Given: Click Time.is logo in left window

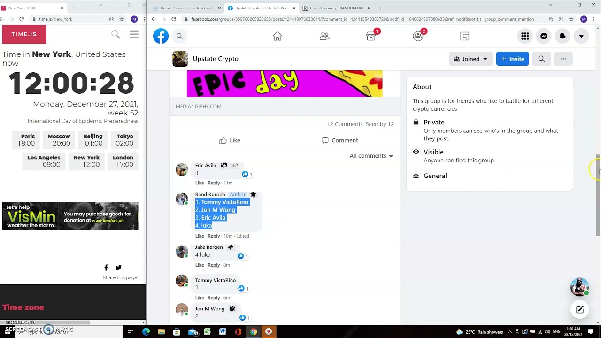Looking at the screenshot, I should (24, 34).
